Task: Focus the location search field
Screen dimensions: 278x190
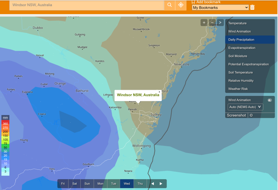Action: (x=87, y=5)
